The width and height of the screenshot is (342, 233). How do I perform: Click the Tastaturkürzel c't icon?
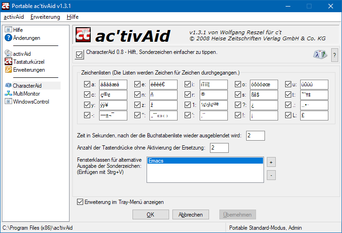[x=8, y=61]
